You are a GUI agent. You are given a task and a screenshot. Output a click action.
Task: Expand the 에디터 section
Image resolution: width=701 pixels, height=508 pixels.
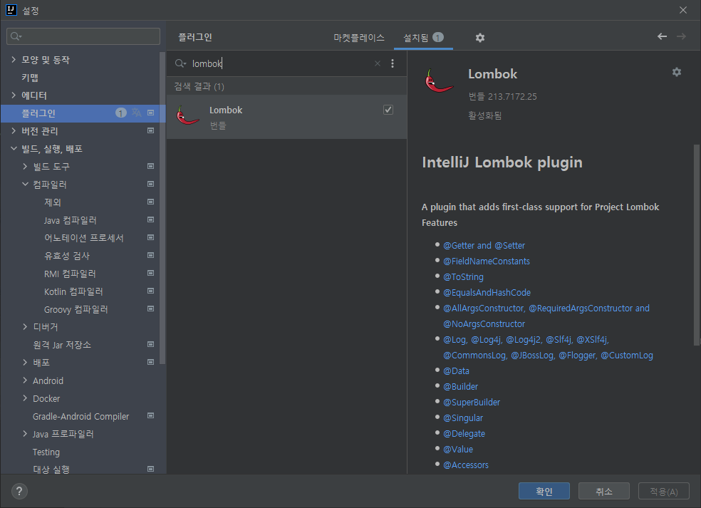pos(14,95)
